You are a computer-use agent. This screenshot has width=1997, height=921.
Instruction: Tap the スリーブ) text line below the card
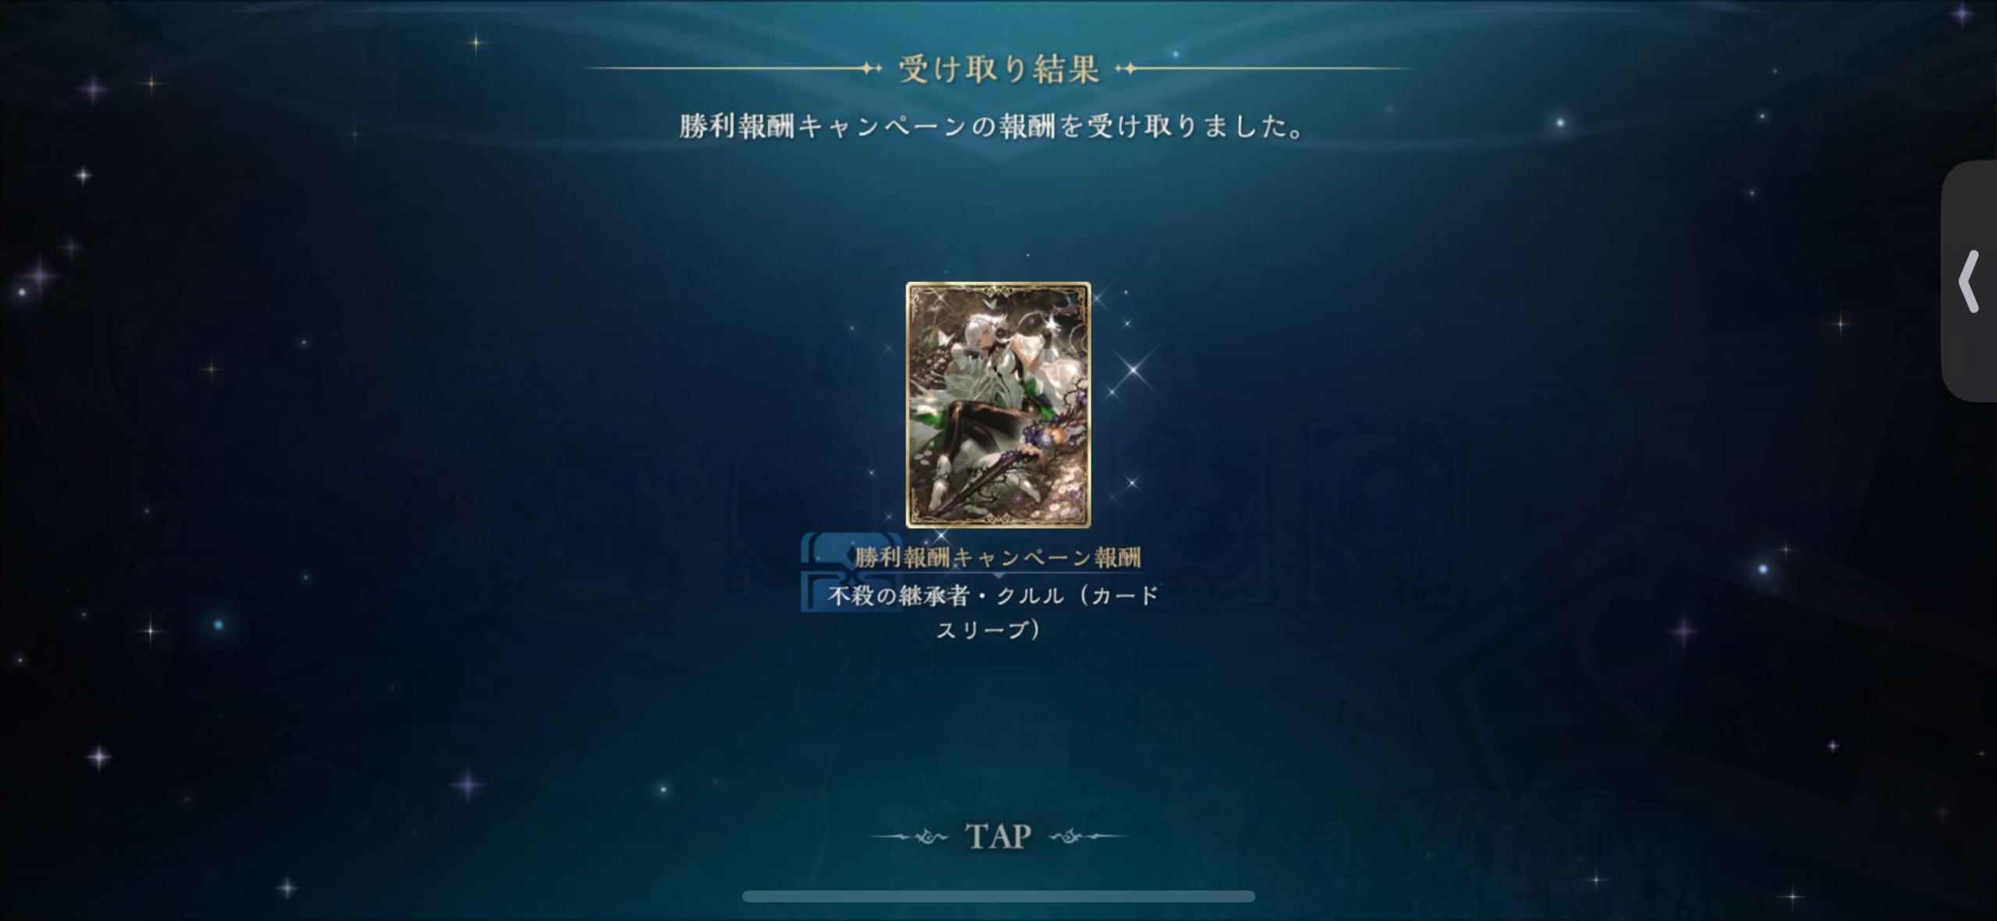(x=989, y=630)
